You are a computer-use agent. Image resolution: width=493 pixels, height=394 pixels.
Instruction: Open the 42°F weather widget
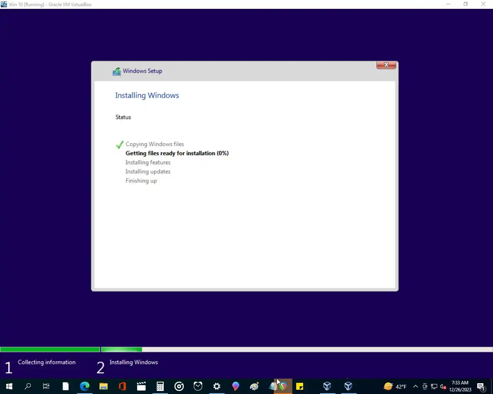[395, 386]
